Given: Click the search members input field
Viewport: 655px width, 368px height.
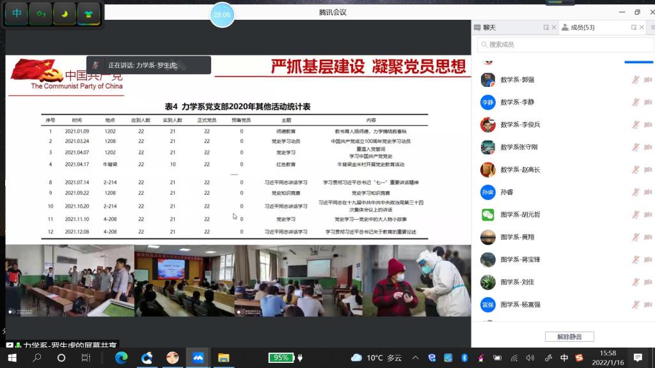Looking at the screenshot, I should [563, 45].
